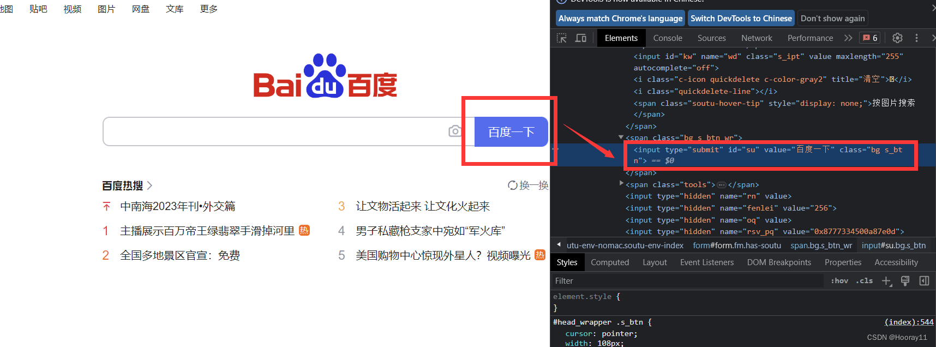Click Always match Chrome's language button
This screenshot has width=936, height=347.
click(621, 18)
